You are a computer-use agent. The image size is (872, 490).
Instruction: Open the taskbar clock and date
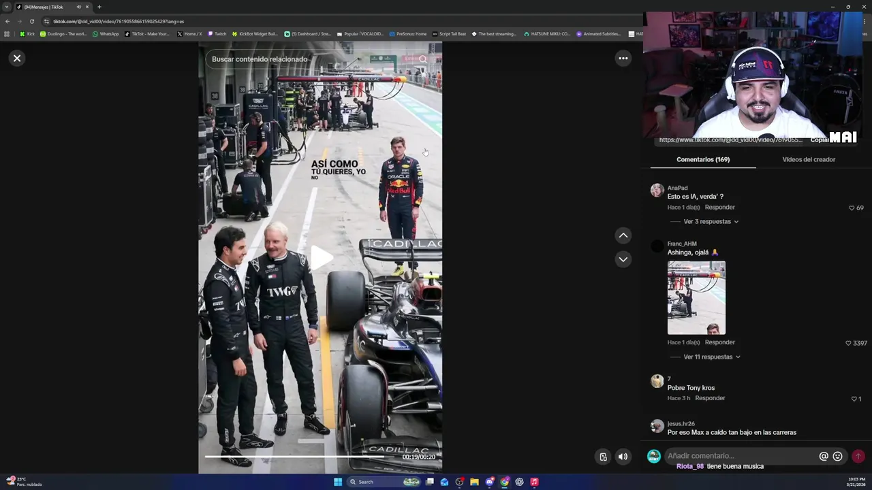coord(856,482)
